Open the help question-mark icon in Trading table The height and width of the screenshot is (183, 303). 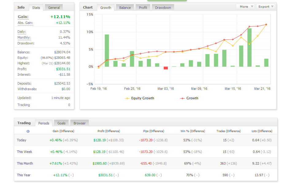point(28,132)
